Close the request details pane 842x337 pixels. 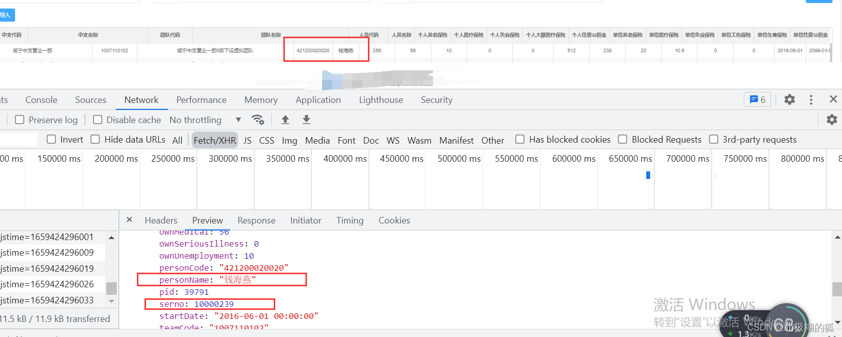(x=129, y=220)
